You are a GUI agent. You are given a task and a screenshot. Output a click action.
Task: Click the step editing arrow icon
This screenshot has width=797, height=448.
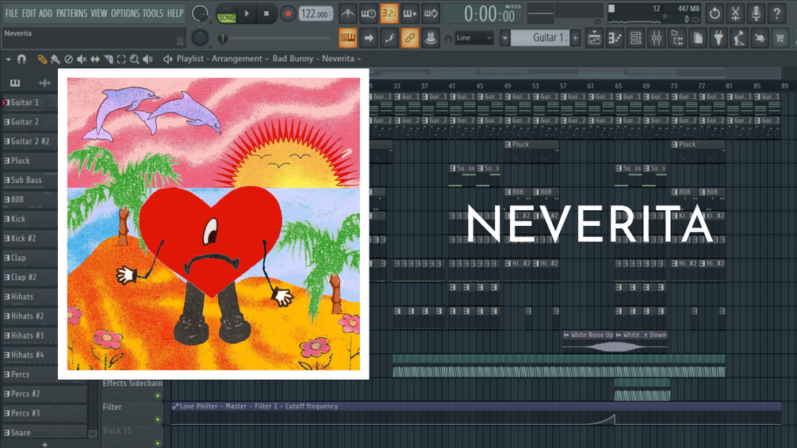coord(369,38)
